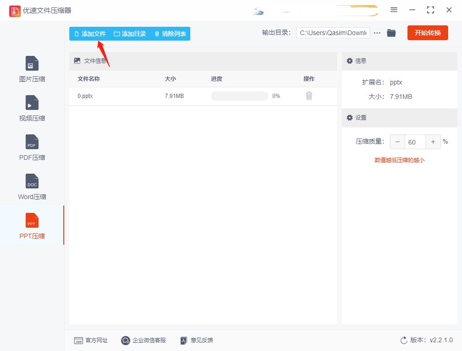
Task: Decrease compression quality with the minus stepper
Action: 398,142
